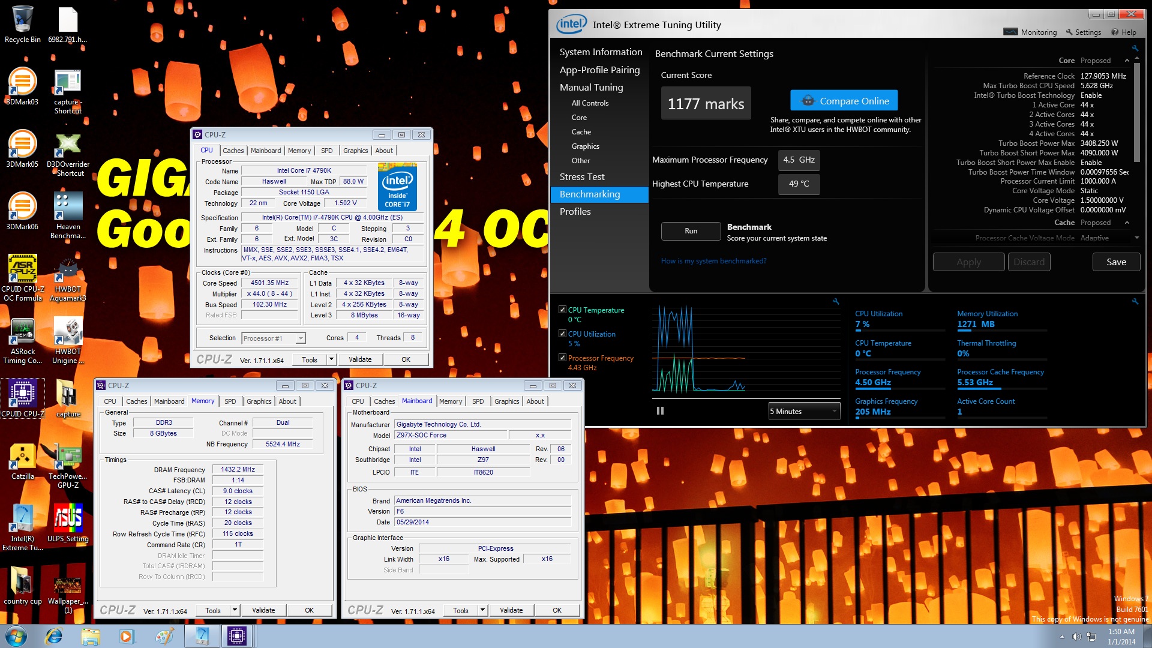Click the stats panel wrench settings icon
The height and width of the screenshot is (648, 1152).
coord(1135,301)
